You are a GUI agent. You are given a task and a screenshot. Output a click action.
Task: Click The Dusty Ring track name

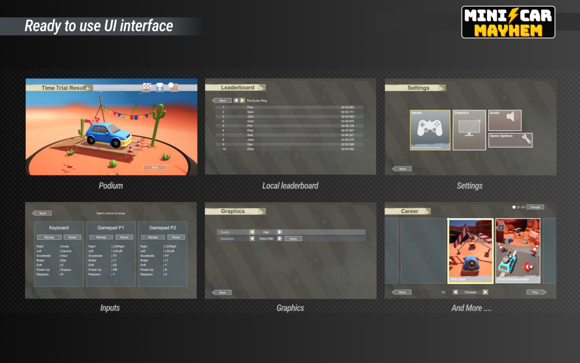(257, 101)
